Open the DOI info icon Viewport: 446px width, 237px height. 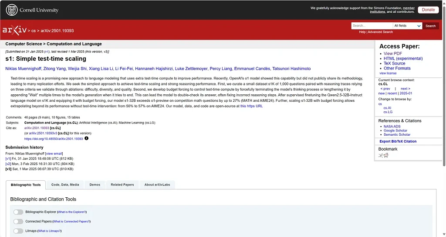point(86,138)
